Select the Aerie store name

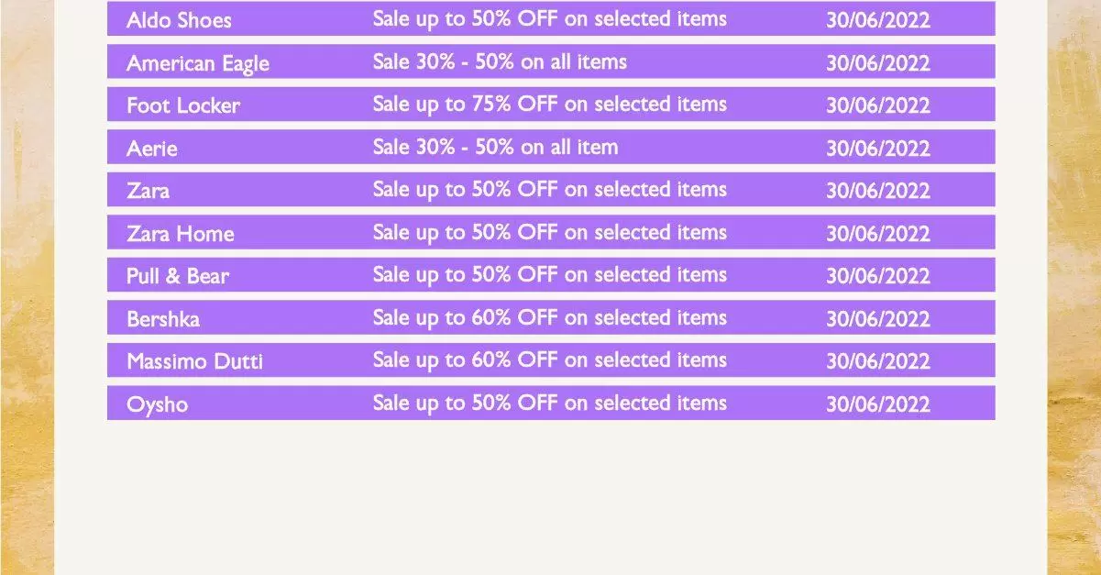point(152,149)
